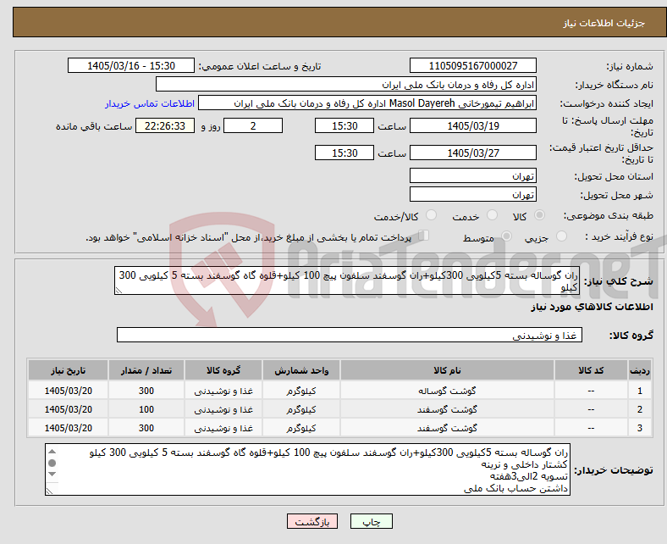Click گوشت گوسفند in row 2
667x544 pixels.
coord(447,409)
